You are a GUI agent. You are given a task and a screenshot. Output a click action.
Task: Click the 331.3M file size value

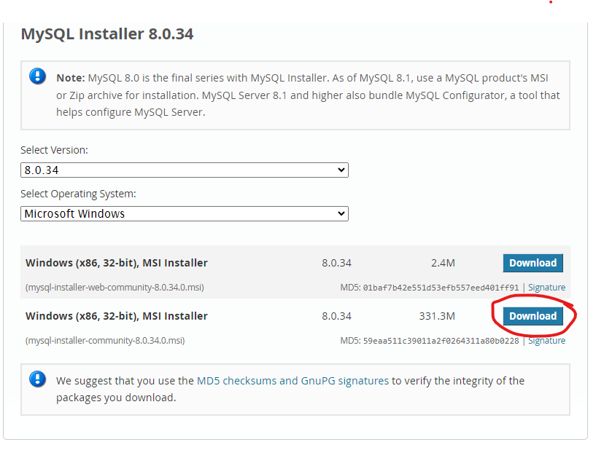click(437, 316)
